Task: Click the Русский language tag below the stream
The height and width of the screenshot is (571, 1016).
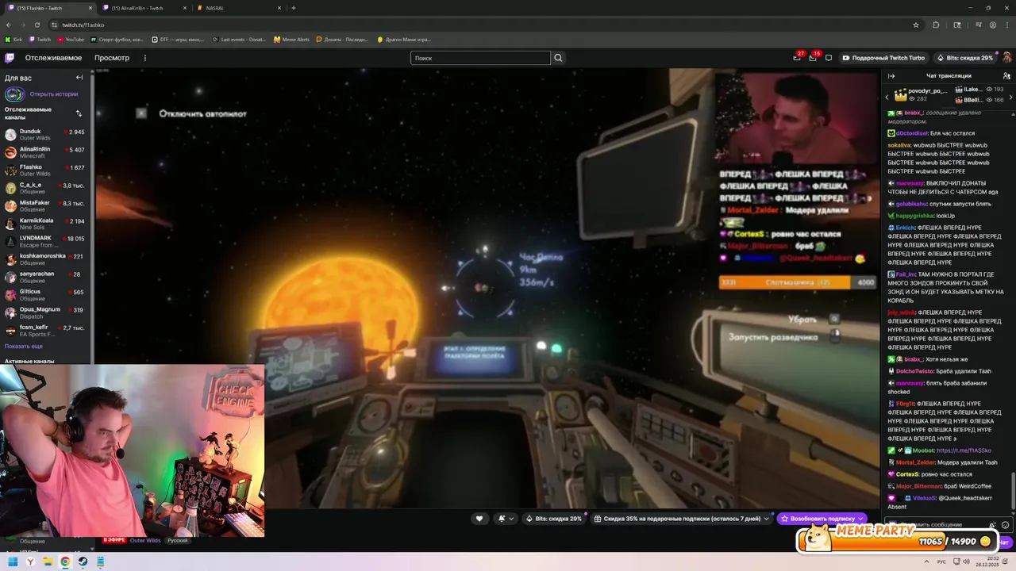Action: pyautogui.click(x=178, y=540)
